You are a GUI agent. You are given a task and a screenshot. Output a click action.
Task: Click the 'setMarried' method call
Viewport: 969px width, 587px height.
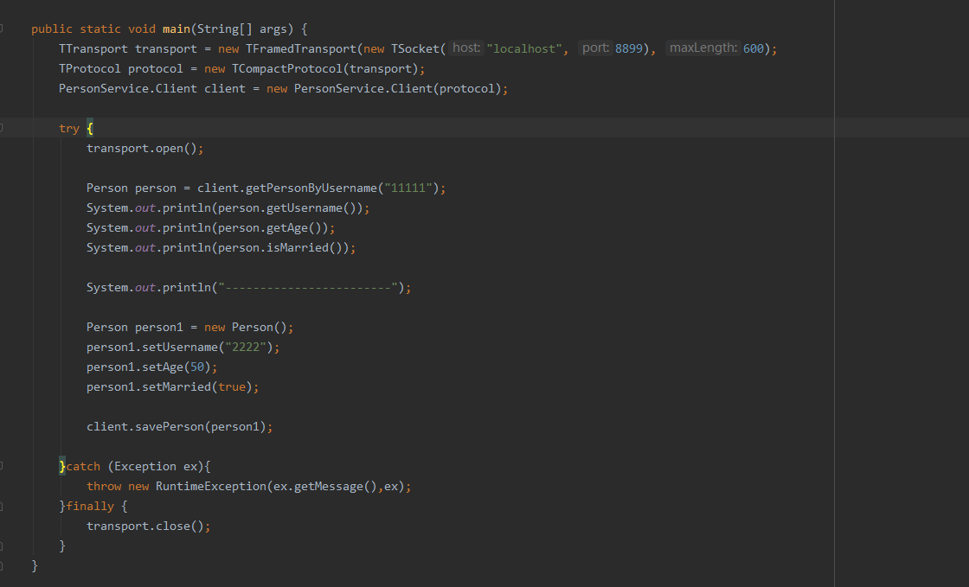176,387
